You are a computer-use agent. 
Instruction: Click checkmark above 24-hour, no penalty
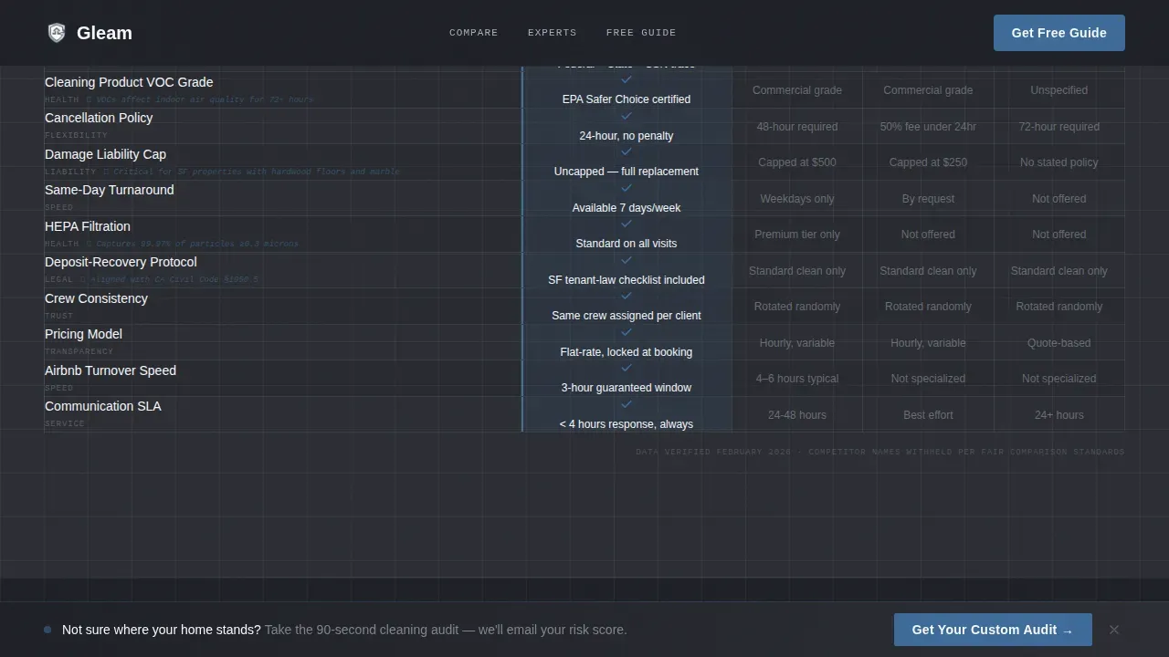[627, 116]
